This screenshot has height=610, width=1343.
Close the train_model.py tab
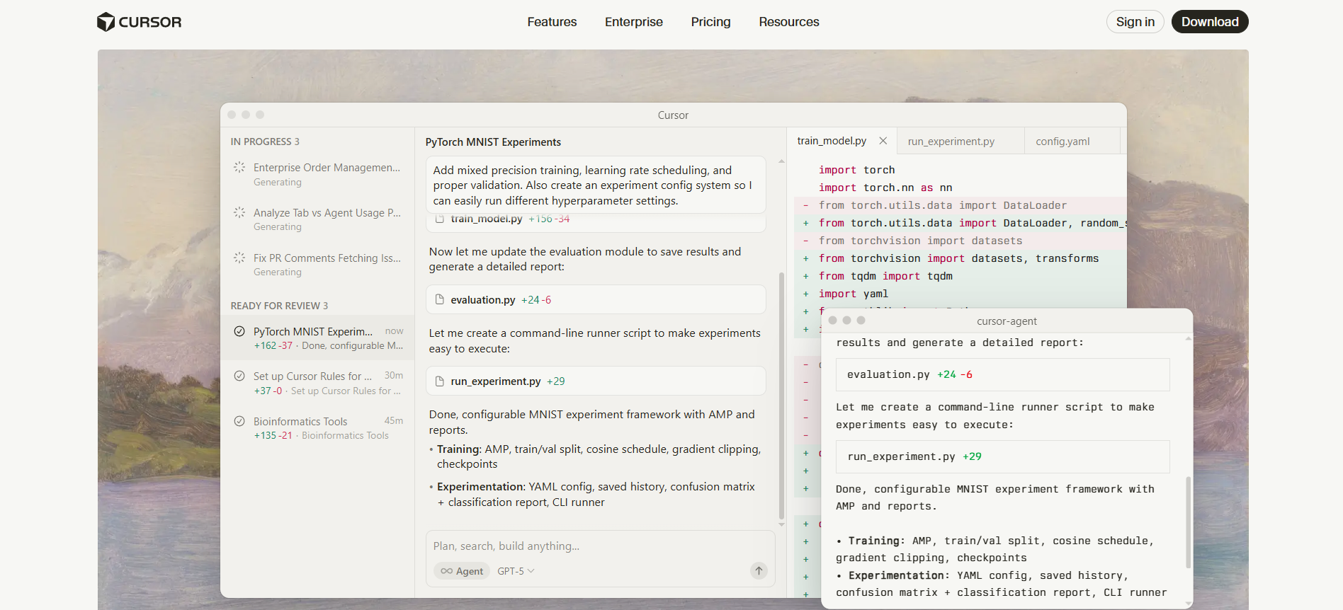(883, 141)
